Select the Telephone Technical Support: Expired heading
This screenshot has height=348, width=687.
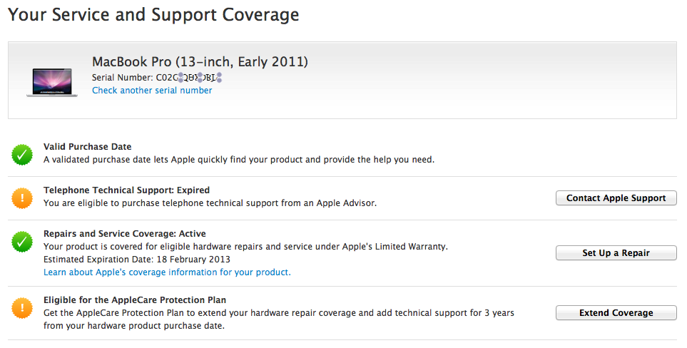126,190
